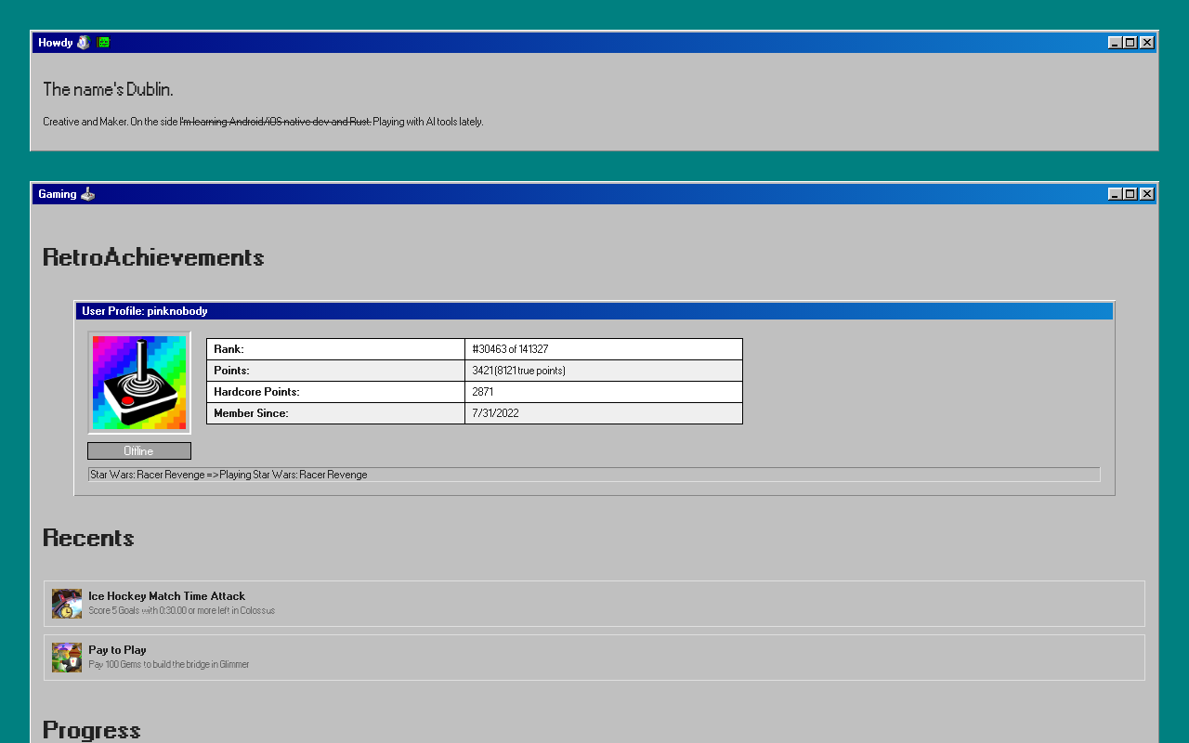Close the Howdy window
Viewport: 1189px width, 743px height.
point(1147,43)
